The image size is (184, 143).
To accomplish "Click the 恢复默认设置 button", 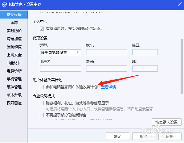I will [x=166, y=122].
